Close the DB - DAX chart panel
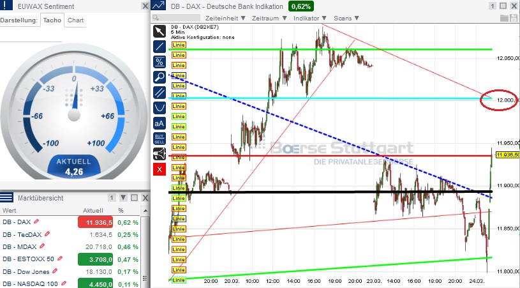 coord(514,6)
